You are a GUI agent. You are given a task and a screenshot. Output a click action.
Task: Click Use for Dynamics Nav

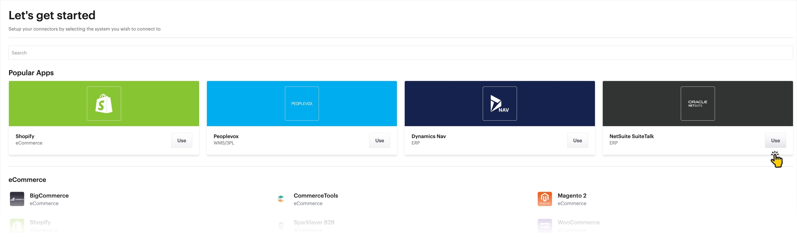point(577,141)
